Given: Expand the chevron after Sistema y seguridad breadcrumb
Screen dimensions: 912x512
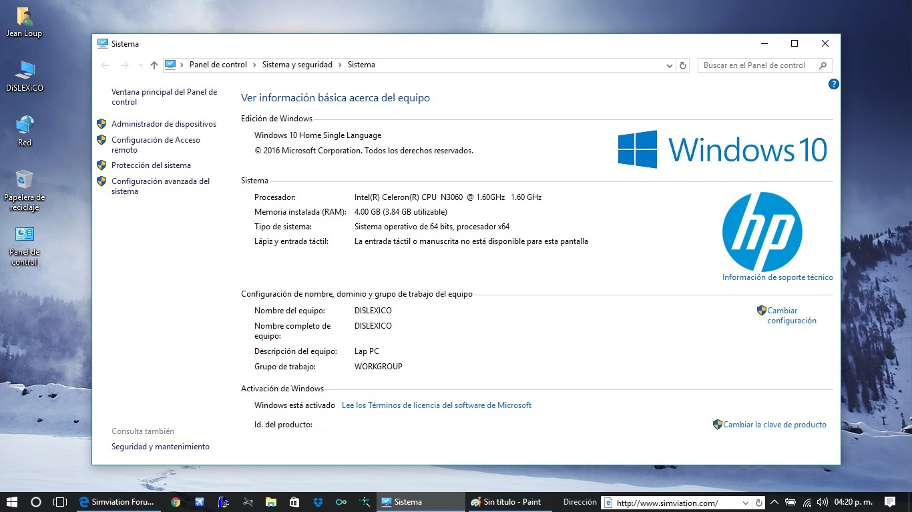Looking at the screenshot, I should tap(340, 65).
